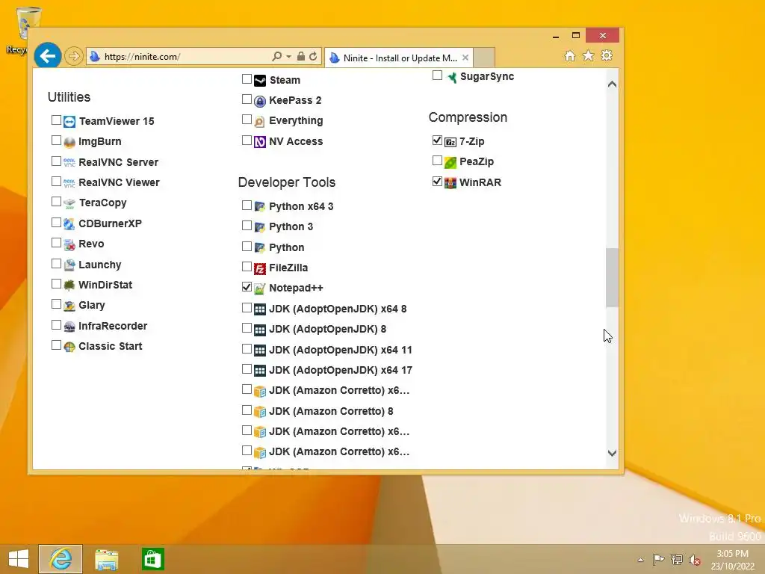
Task: Uncheck the Notepad++ checkbox
Action: (x=247, y=287)
